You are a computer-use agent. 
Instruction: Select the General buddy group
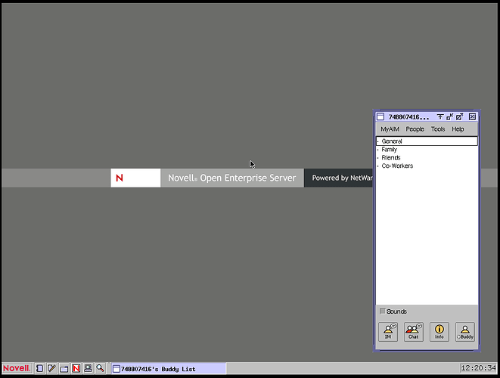pyautogui.click(x=427, y=141)
